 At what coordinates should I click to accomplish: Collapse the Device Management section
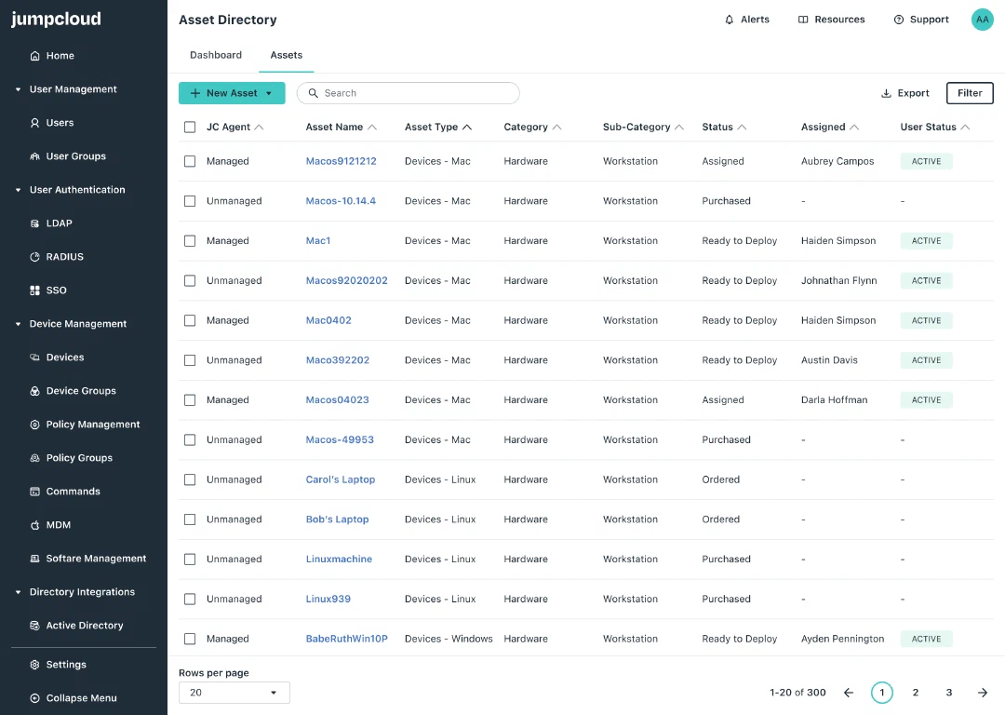pos(18,324)
